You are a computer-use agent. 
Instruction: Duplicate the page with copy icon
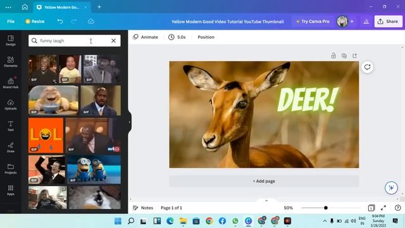pos(344,56)
